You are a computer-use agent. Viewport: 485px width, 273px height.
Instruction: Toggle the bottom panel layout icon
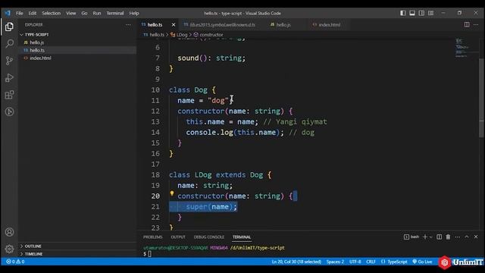(412, 13)
